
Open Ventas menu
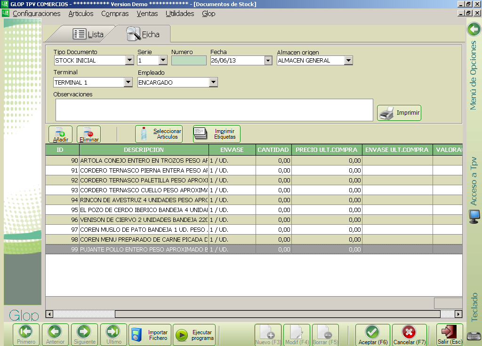pyautogui.click(x=147, y=14)
